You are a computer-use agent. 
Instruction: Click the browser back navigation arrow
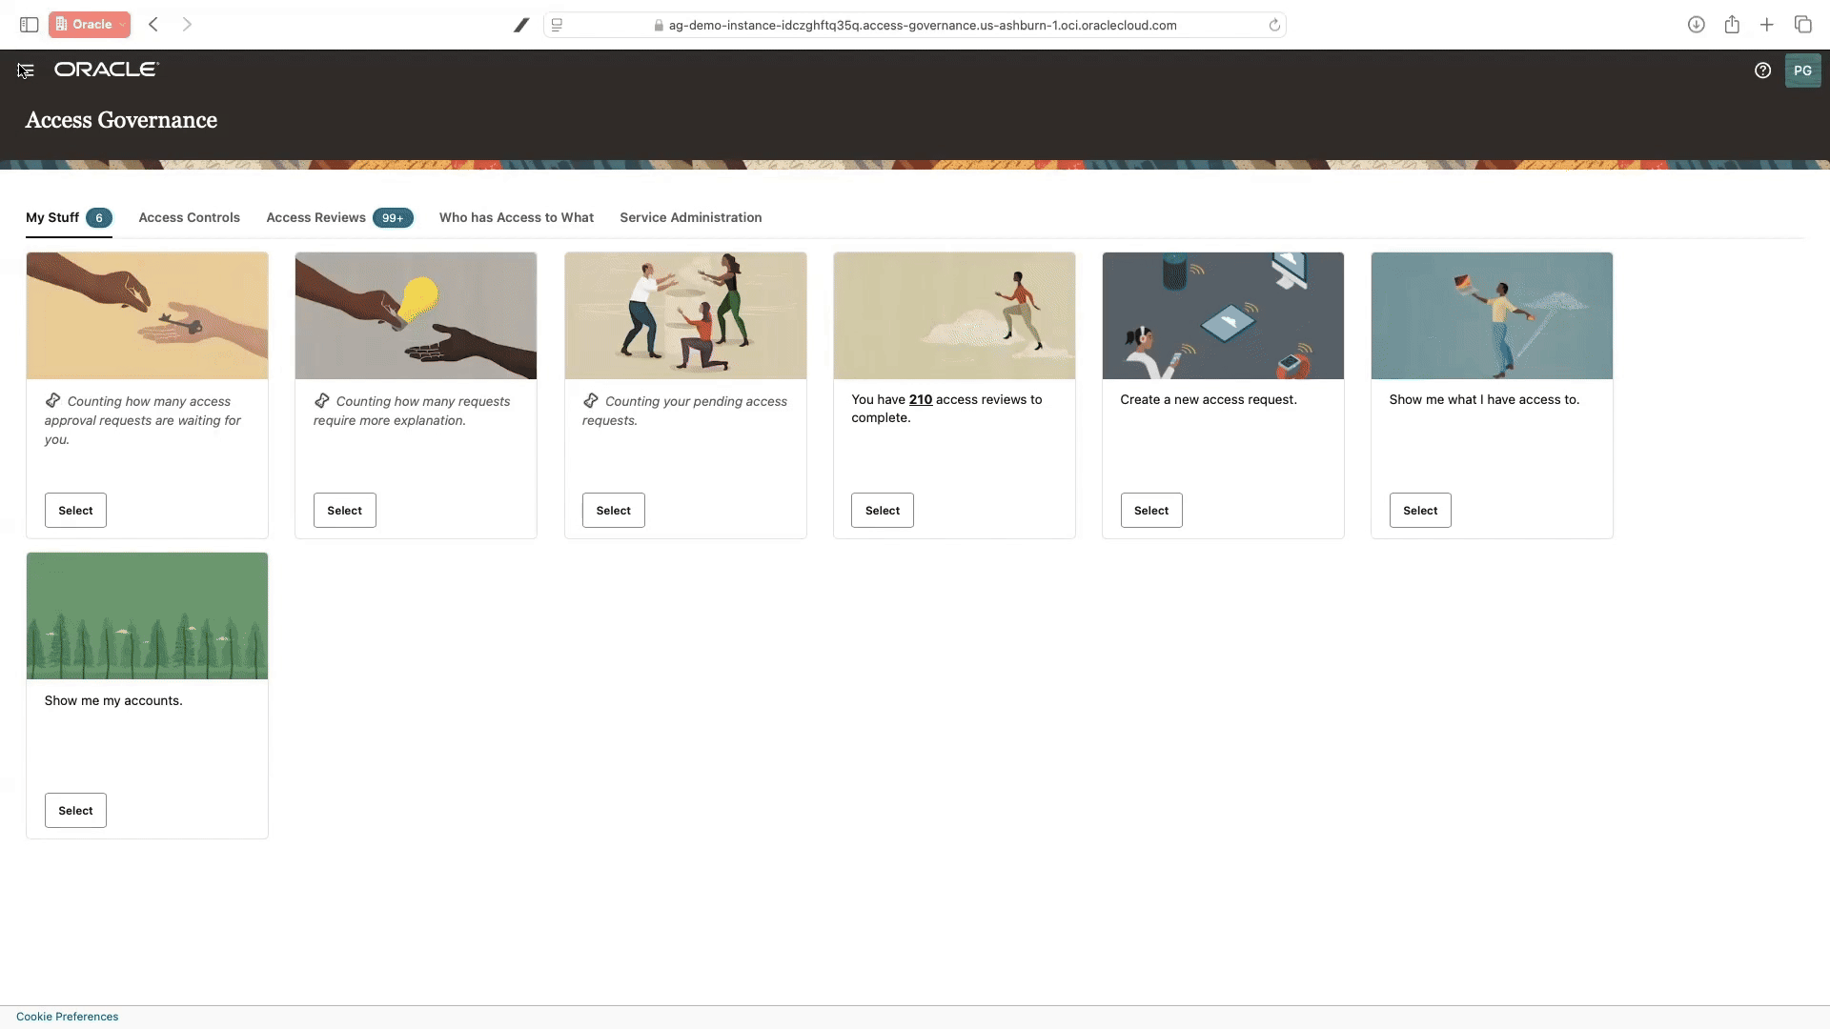coord(153,24)
